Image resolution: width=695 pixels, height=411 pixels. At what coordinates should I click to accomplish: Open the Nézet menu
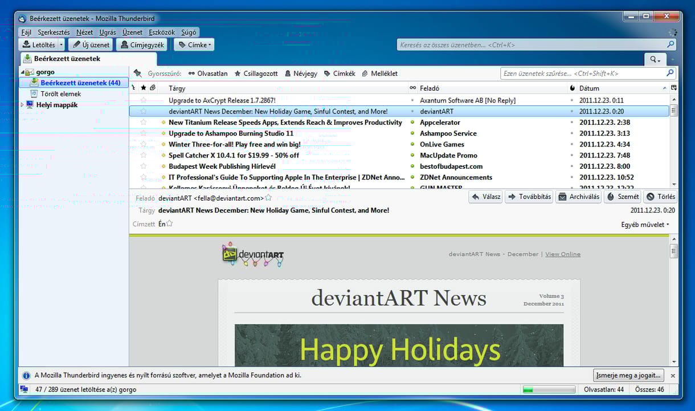(x=85, y=32)
